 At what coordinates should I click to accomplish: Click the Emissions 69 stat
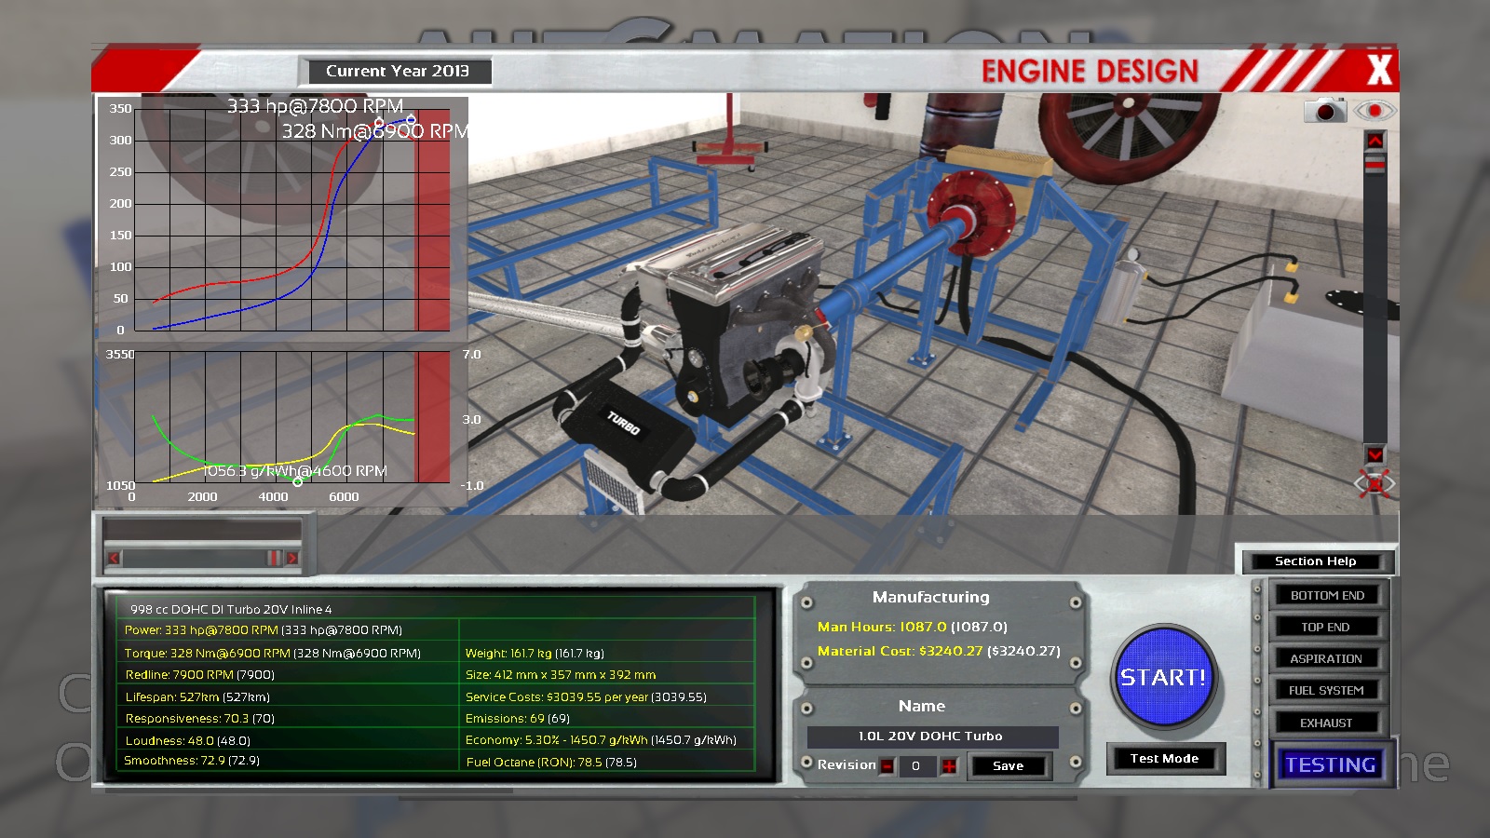(x=518, y=719)
